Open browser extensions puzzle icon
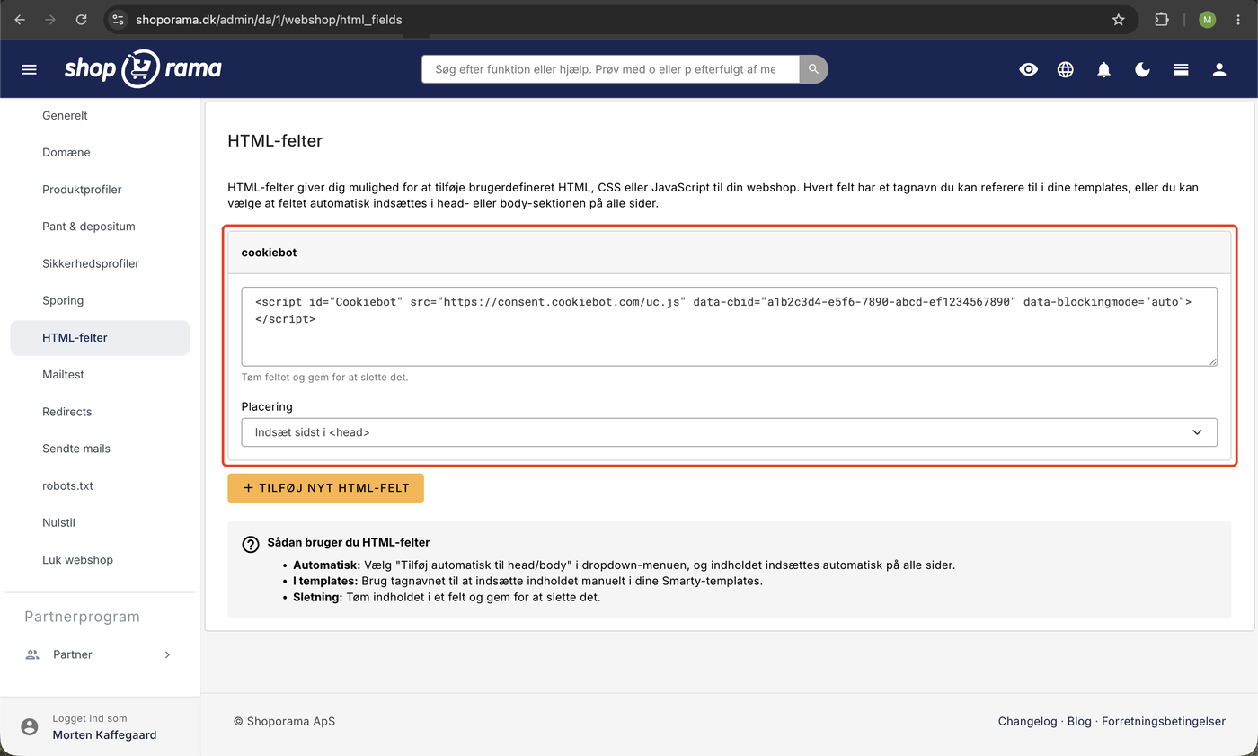 tap(1162, 19)
